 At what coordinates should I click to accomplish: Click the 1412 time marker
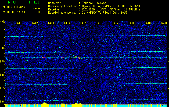(x=35, y=23)
